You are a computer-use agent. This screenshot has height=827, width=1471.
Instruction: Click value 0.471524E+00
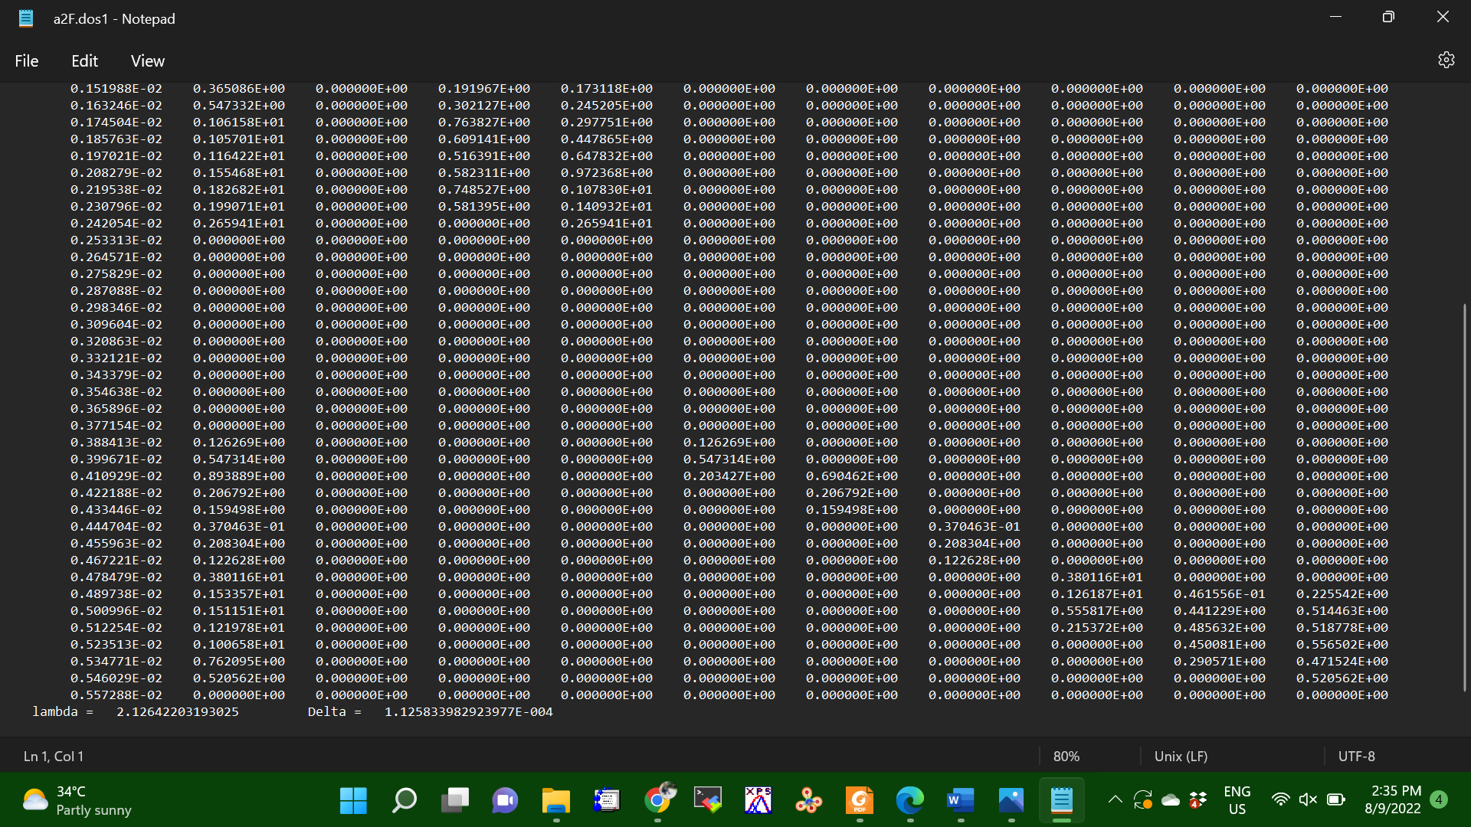[x=1342, y=662]
